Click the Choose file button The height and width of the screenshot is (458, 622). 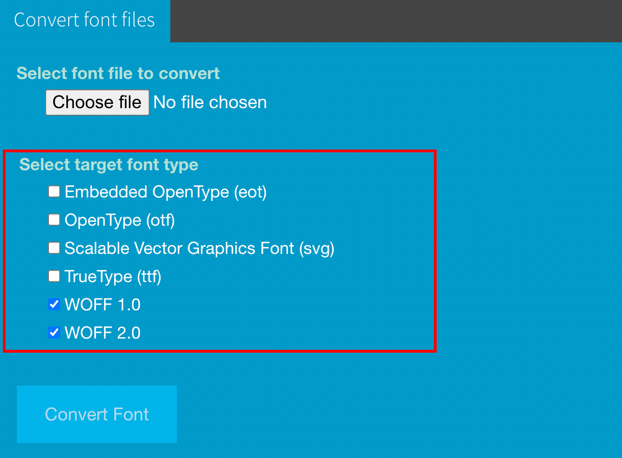(97, 103)
